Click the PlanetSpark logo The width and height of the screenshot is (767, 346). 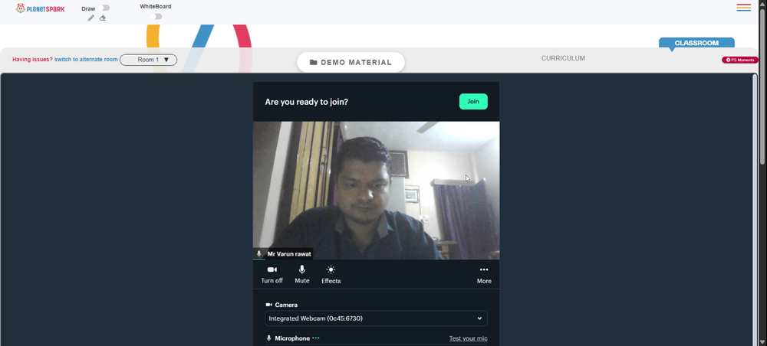[40, 8]
